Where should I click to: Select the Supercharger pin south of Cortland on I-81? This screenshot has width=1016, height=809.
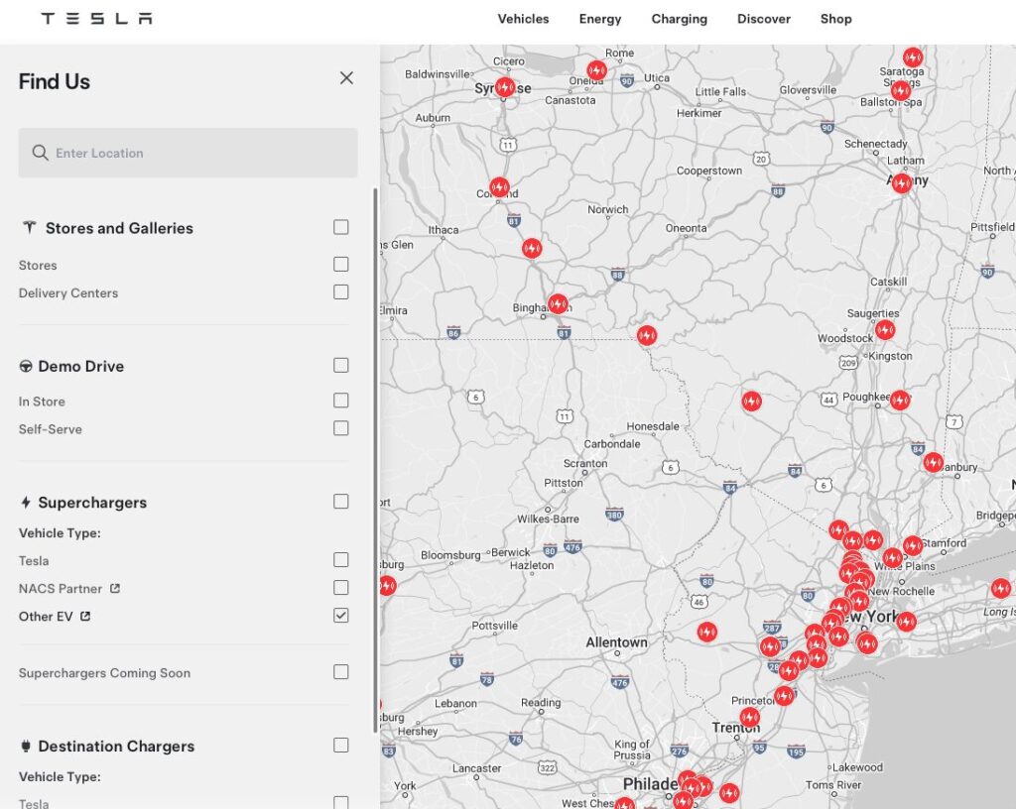point(532,248)
